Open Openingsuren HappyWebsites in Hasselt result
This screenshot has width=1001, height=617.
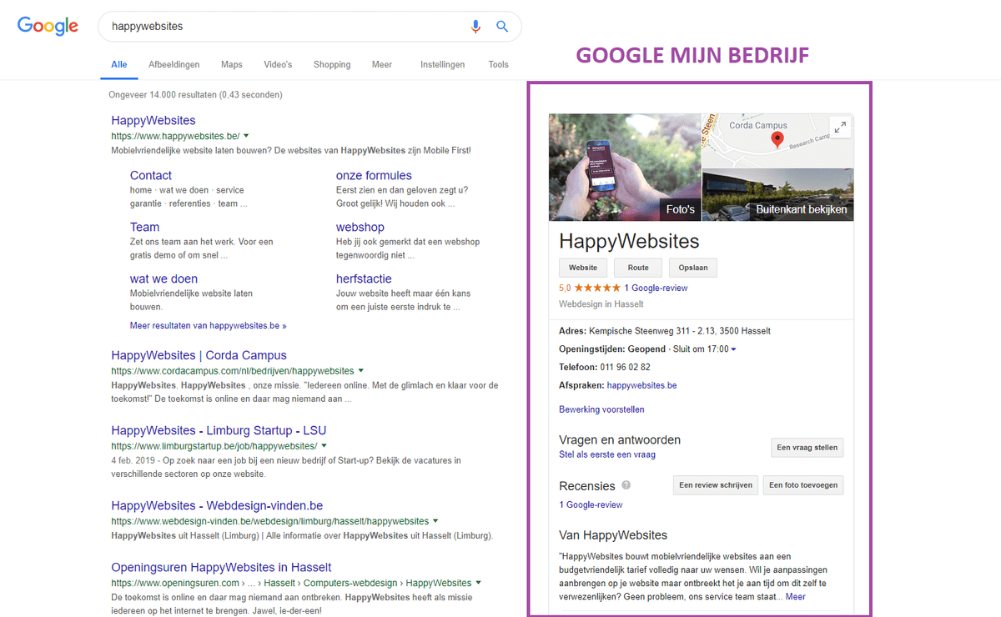click(x=221, y=567)
